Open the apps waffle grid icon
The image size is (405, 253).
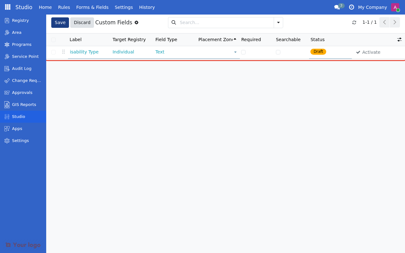(7, 7)
